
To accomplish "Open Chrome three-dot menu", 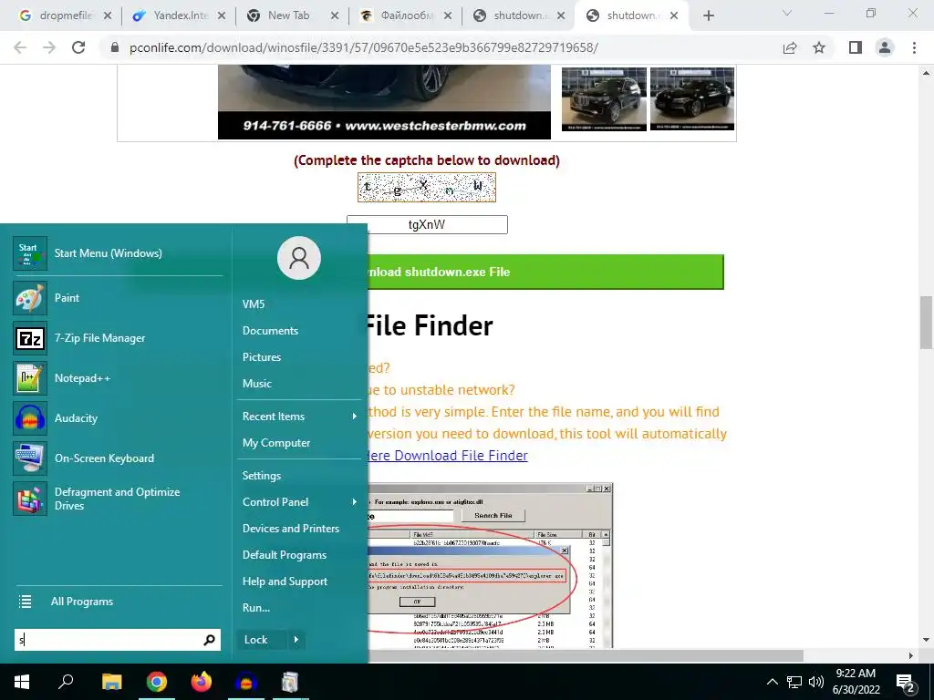I will point(914,47).
